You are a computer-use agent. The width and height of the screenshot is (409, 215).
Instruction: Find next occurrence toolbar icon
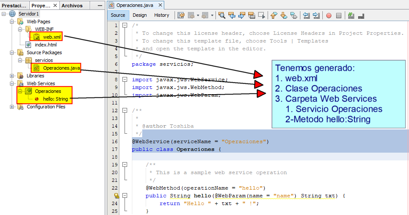click(x=241, y=15)
